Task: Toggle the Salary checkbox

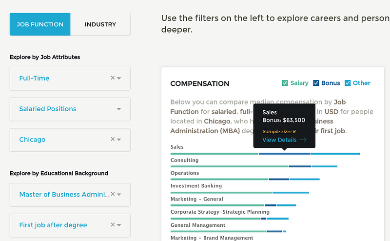Action: tap(285, 83)
